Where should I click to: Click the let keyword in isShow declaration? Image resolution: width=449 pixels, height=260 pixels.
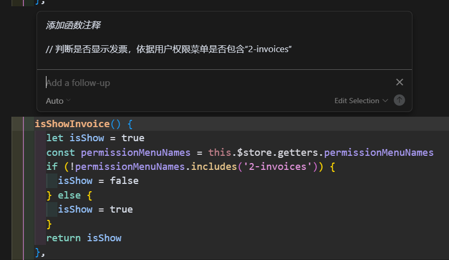55,138
